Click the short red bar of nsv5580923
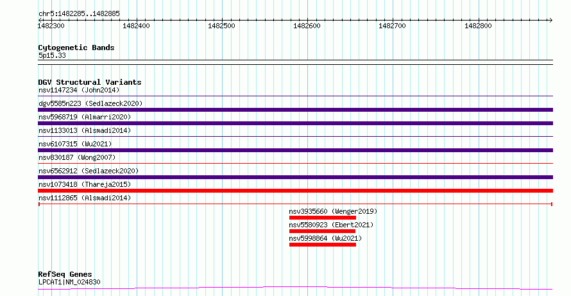The image size is (571, 296). pyautogui.click(x=322, y=231)
